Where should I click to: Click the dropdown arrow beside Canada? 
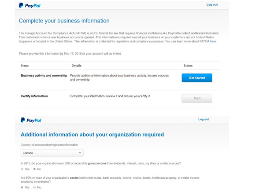[x=80, y=152]
